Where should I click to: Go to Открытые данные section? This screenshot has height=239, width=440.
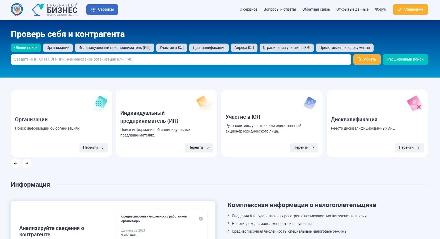[x=352, y=9]
